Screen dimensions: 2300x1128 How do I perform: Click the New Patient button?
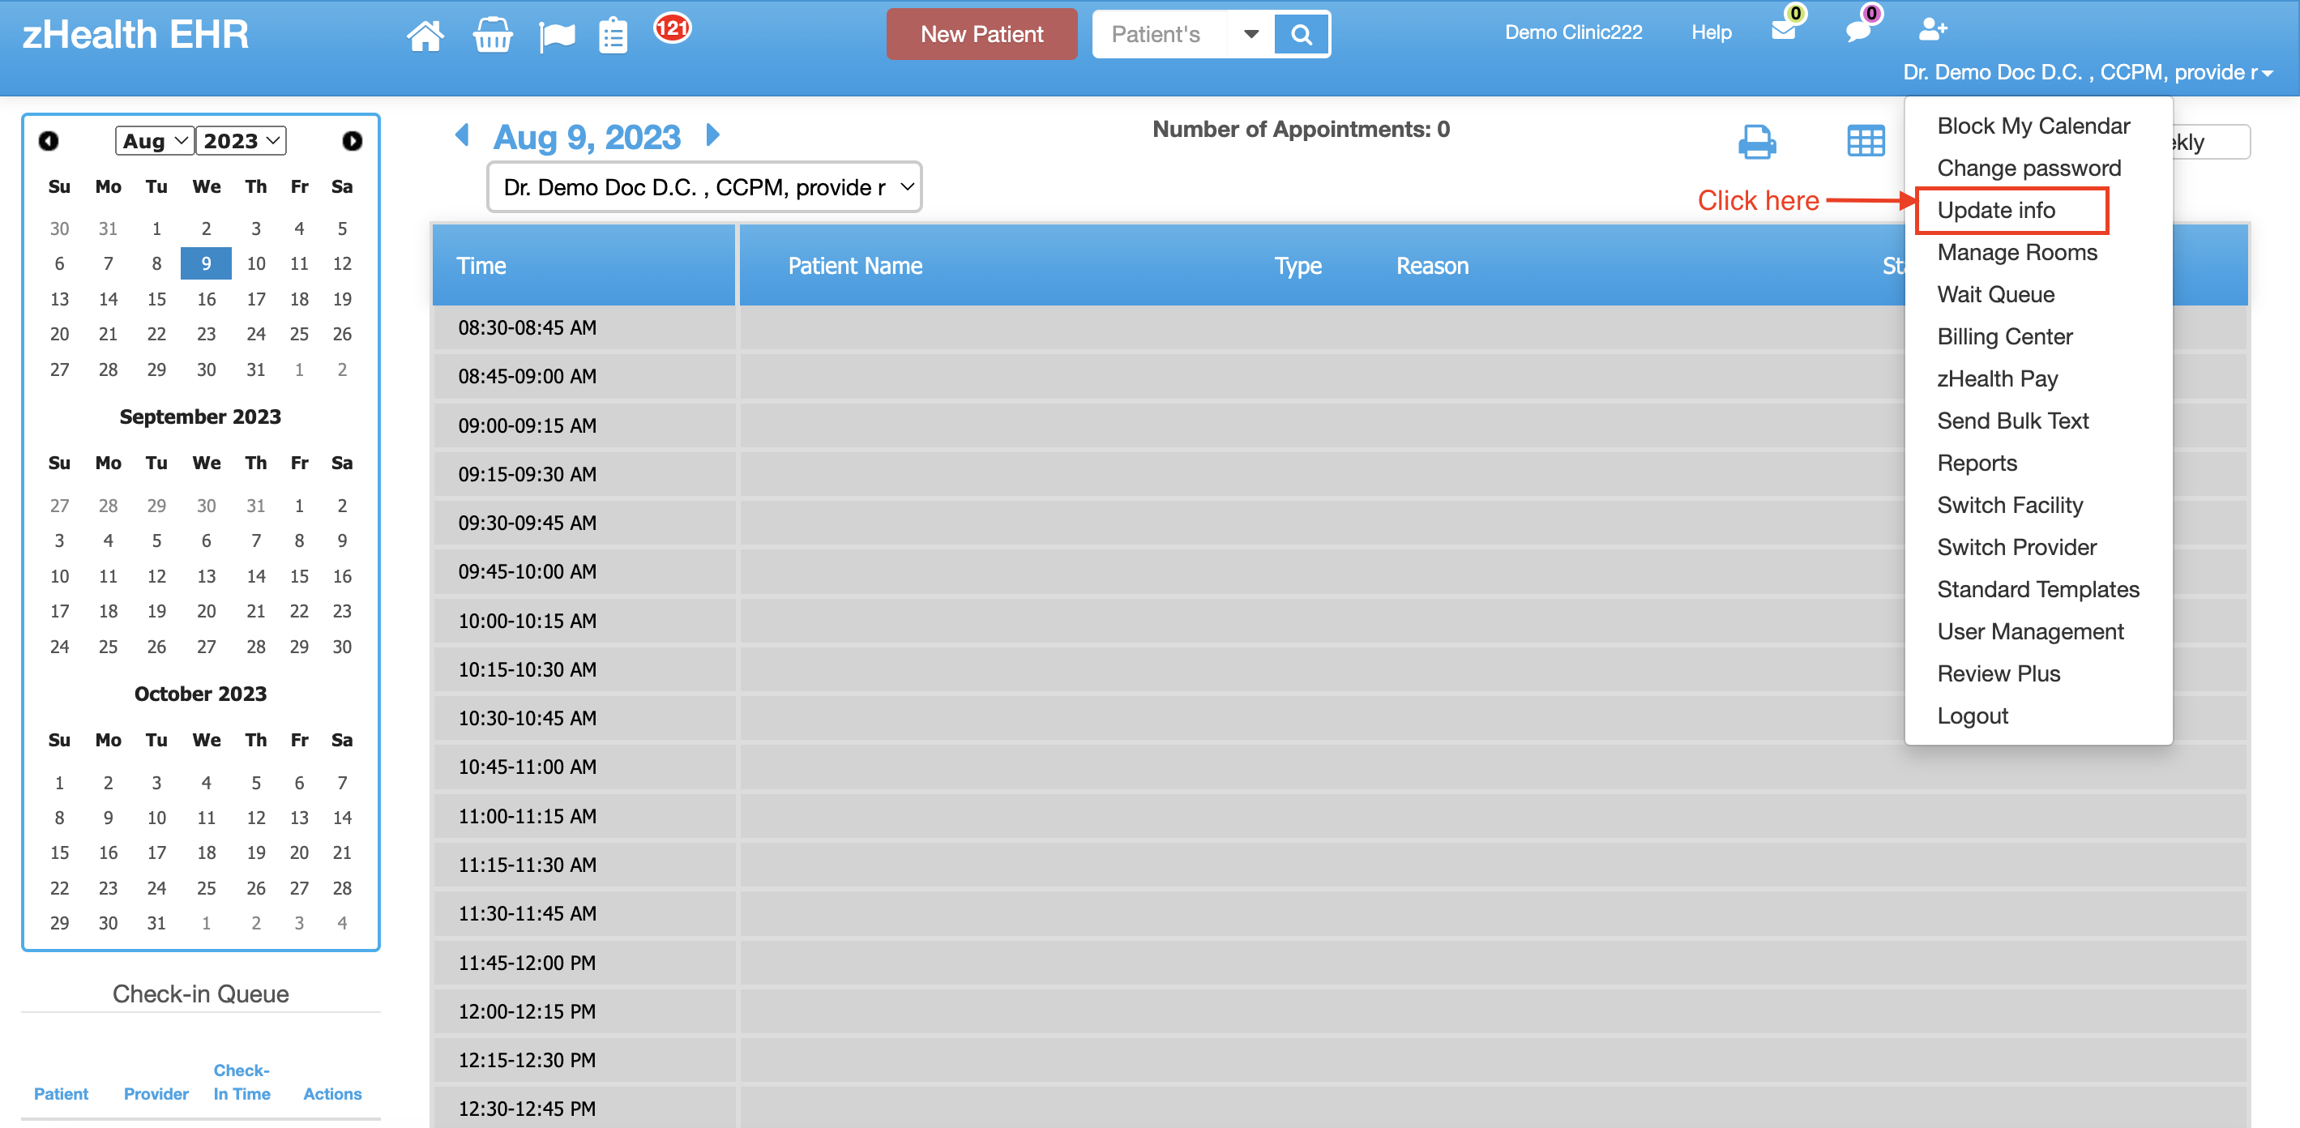(x=981, y=34)
